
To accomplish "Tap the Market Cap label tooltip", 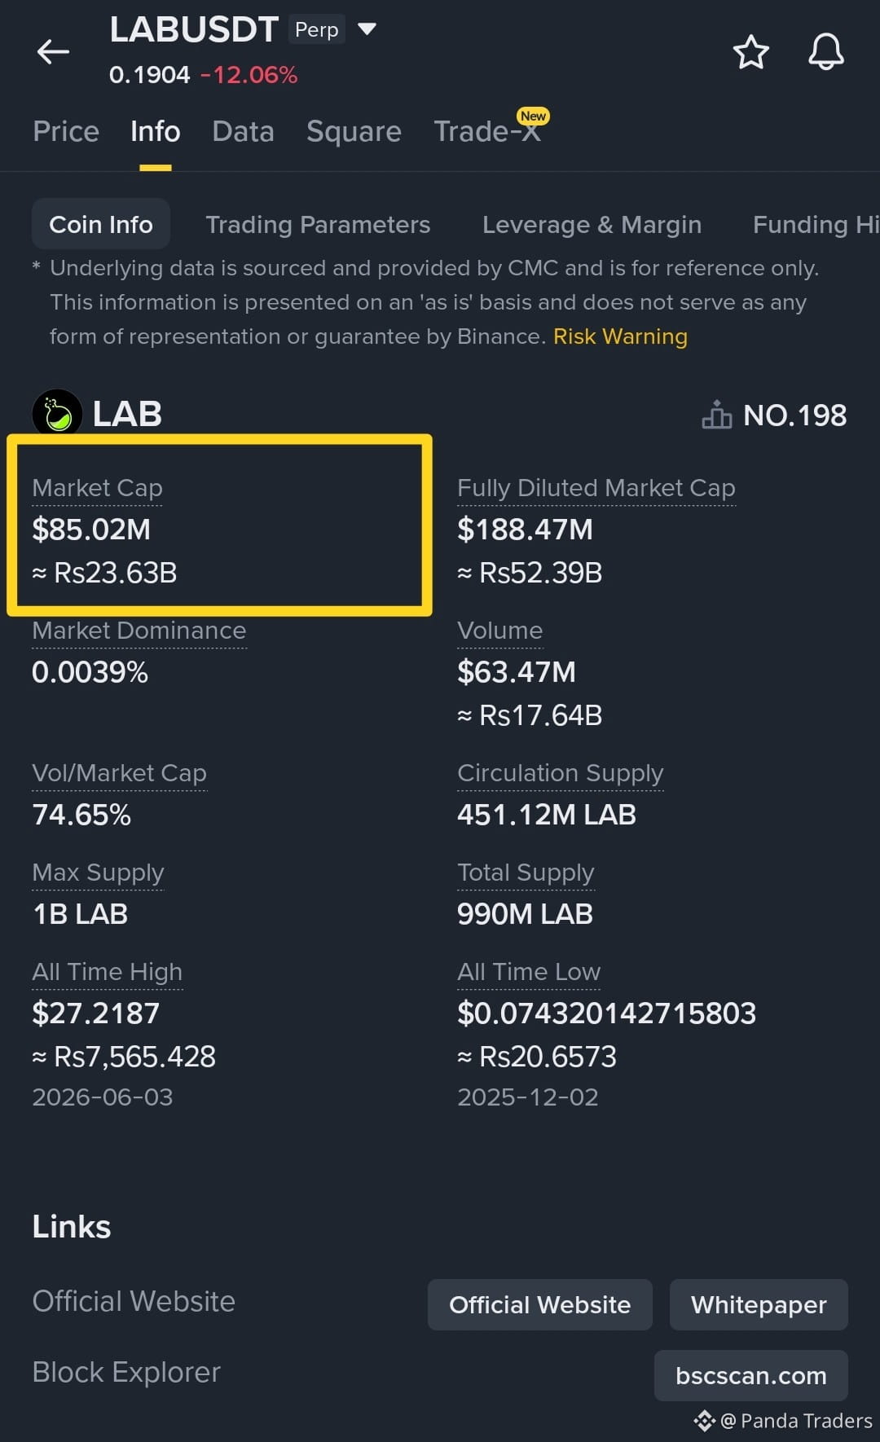I will (97, 487).
